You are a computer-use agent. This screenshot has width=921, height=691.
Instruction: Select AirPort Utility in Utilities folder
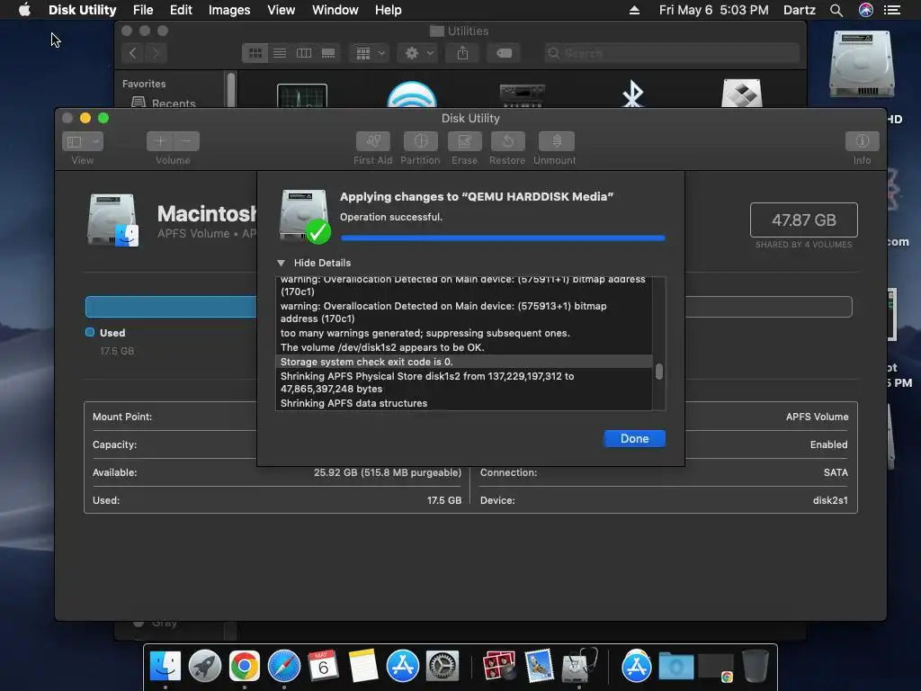click(x=412, y=94)
